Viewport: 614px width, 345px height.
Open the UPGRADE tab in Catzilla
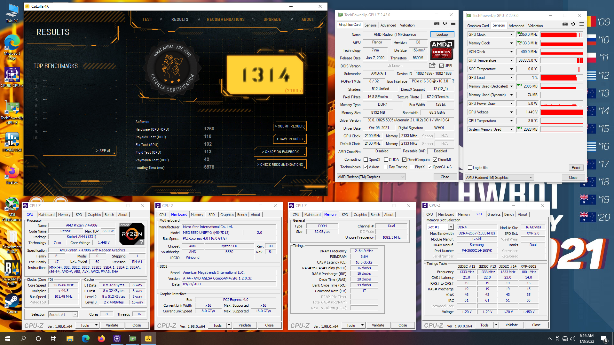272,19
